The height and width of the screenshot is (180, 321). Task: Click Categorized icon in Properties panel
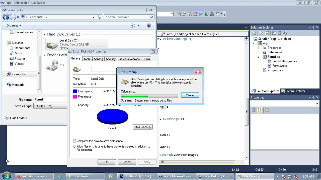(254, 110)
